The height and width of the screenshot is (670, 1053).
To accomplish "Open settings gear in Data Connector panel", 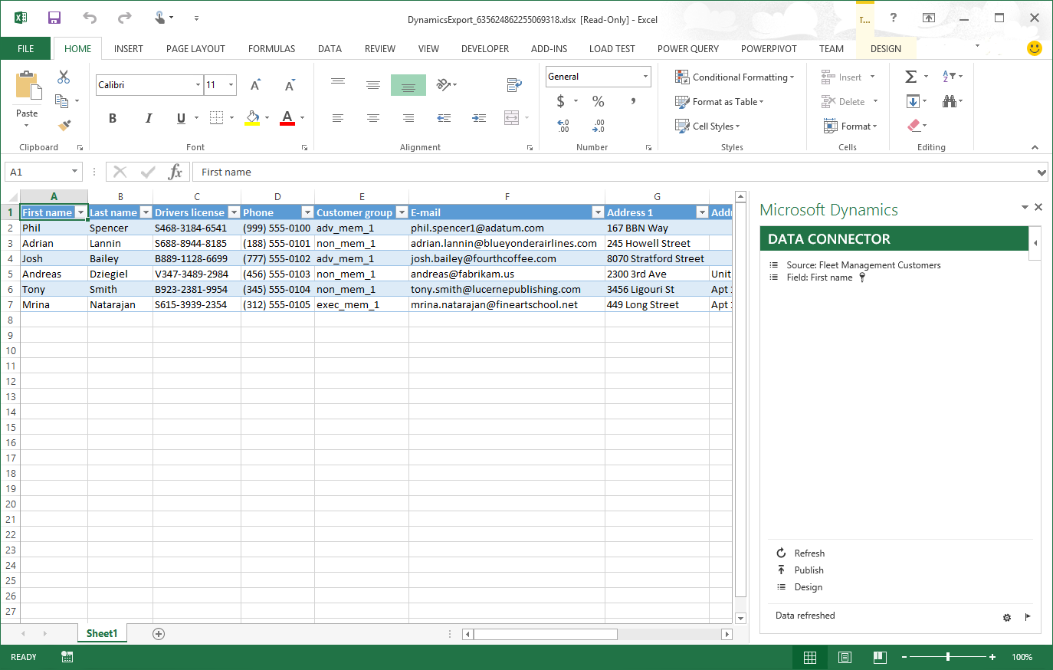I will coord(1007,617).
